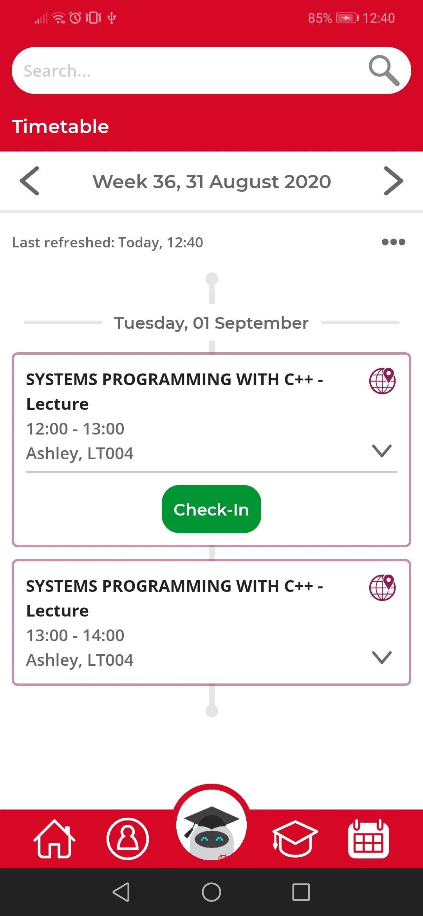
Task: Go to the previous week
Action: [30, 181]
